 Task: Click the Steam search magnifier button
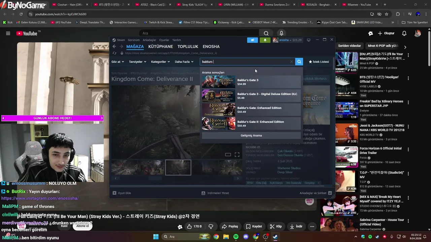click(x=299, y=62)
